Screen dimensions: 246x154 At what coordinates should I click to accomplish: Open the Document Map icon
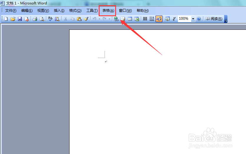[167, 19]
